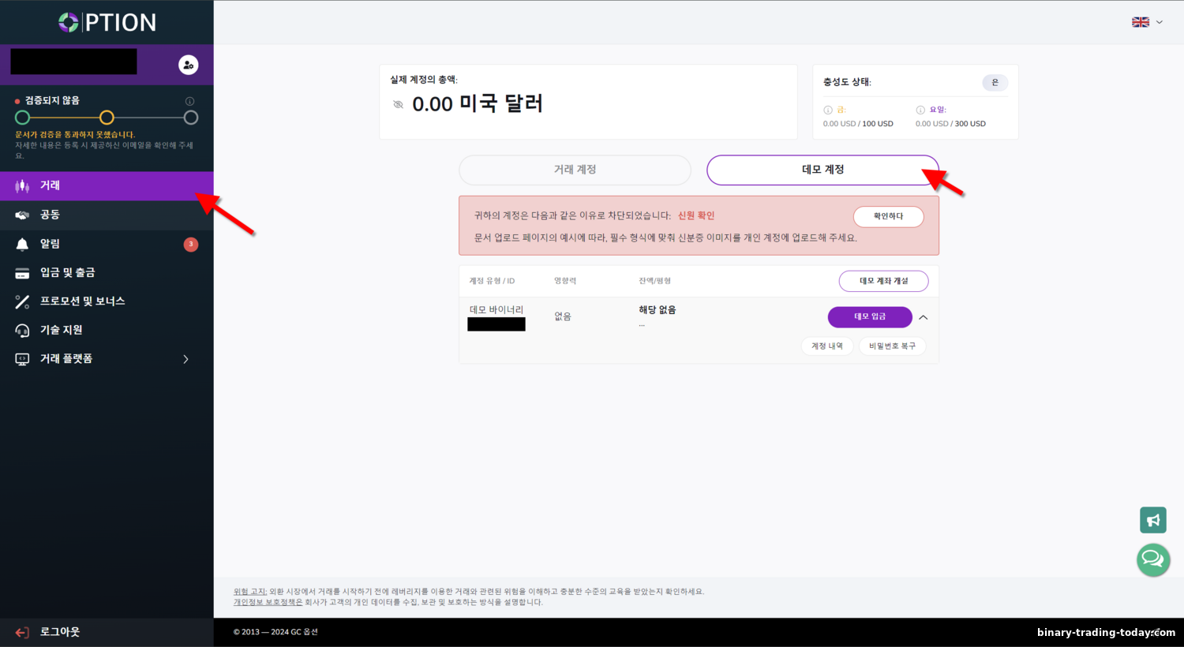This screenshot has height=647, width=1184.
Task: Click the 계정 유형 / ID column header
Action: click(492, 281)
